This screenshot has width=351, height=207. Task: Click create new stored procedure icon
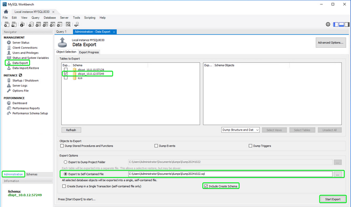tap(53, 24)
